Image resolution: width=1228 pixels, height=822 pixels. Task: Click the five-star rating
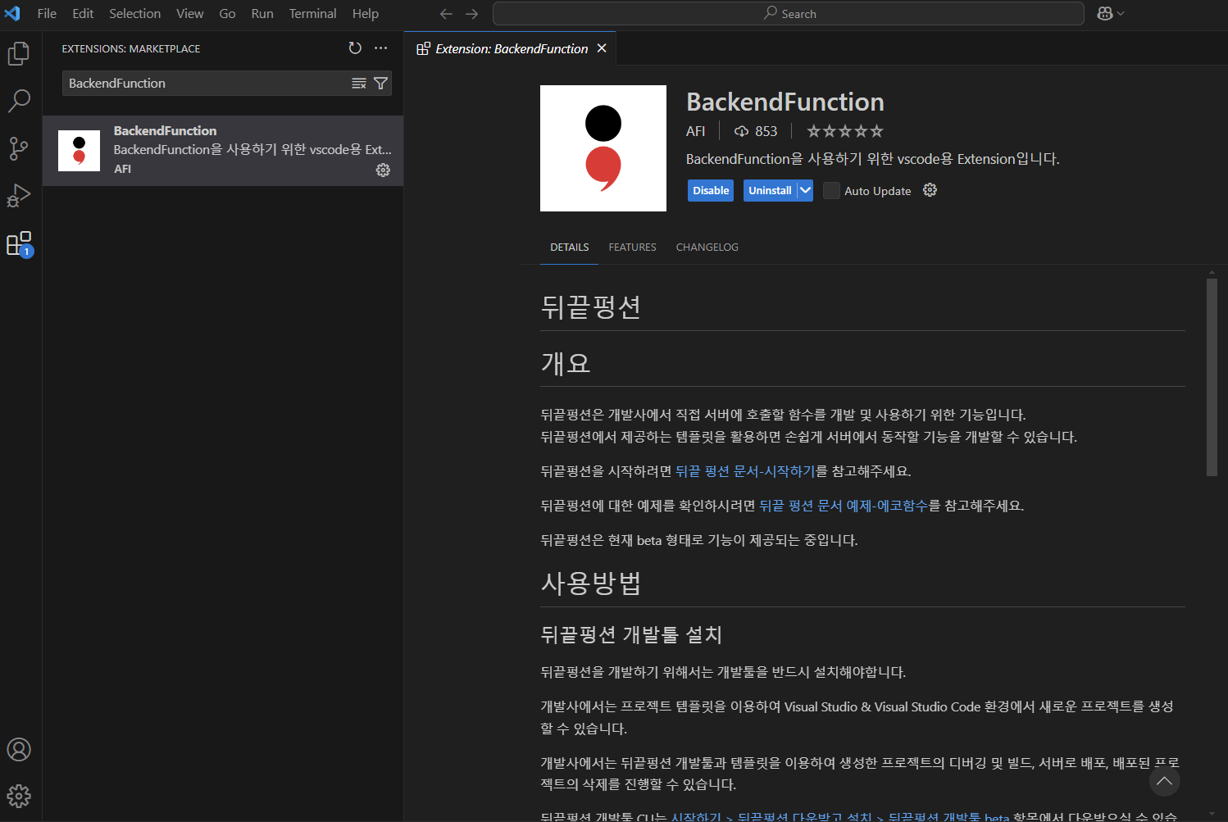pyautogui.click(x=845, y=131)
